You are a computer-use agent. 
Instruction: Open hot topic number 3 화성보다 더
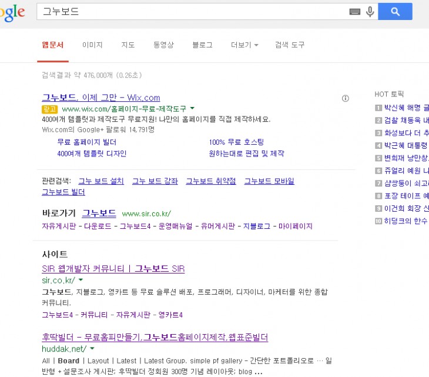(x=406, y=133)
